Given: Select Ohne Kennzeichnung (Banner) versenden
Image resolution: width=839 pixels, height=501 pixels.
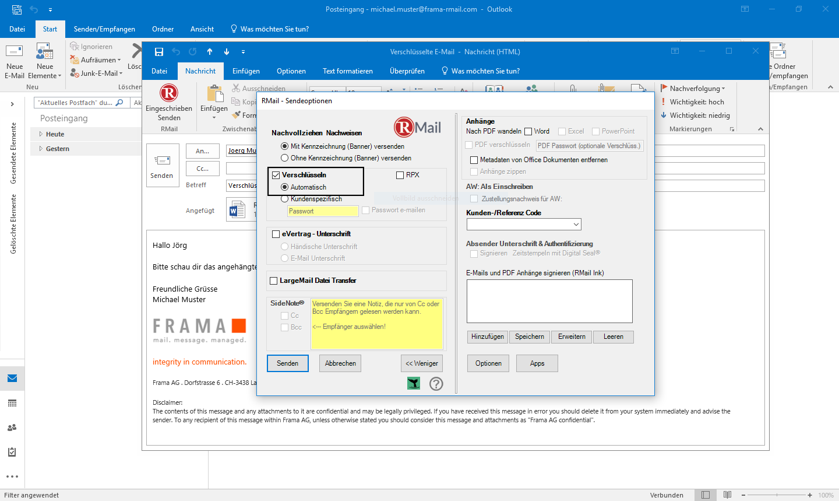Looking at the screenshot, I should tap(284, 157).
